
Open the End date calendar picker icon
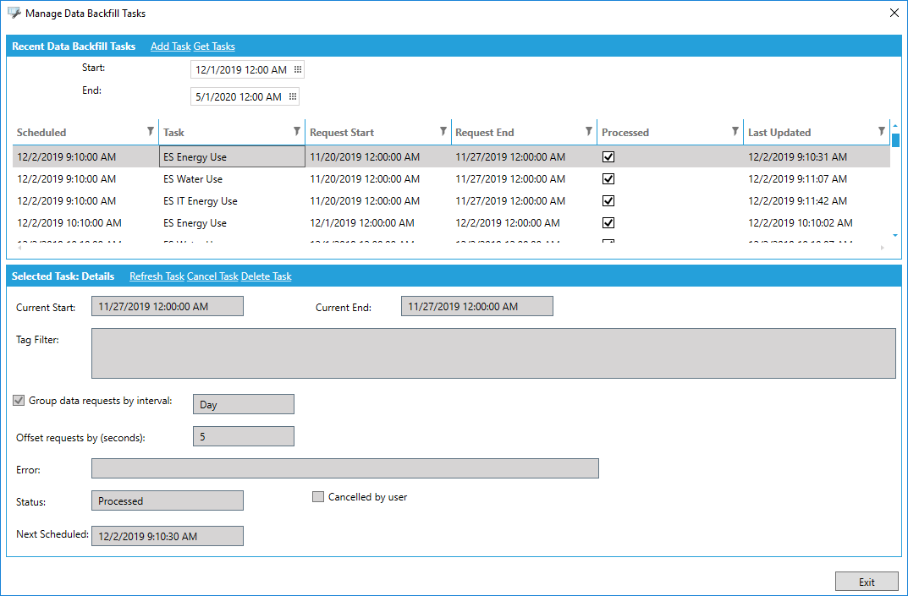[x=293, y=97]
